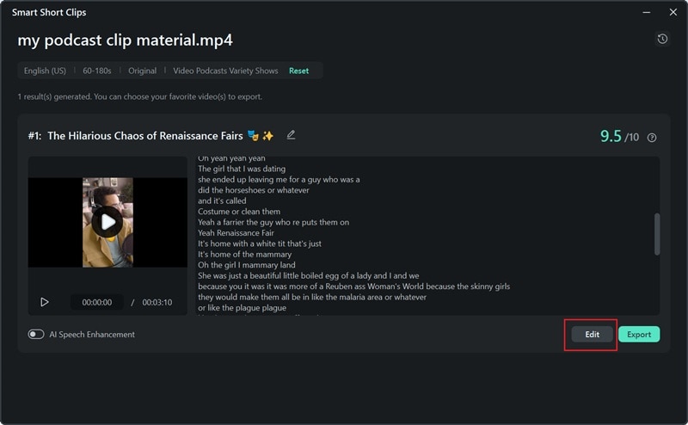Click the 60-180s duration setting
This screenshot has height=425, width=688.
click(x=99, y=71)
